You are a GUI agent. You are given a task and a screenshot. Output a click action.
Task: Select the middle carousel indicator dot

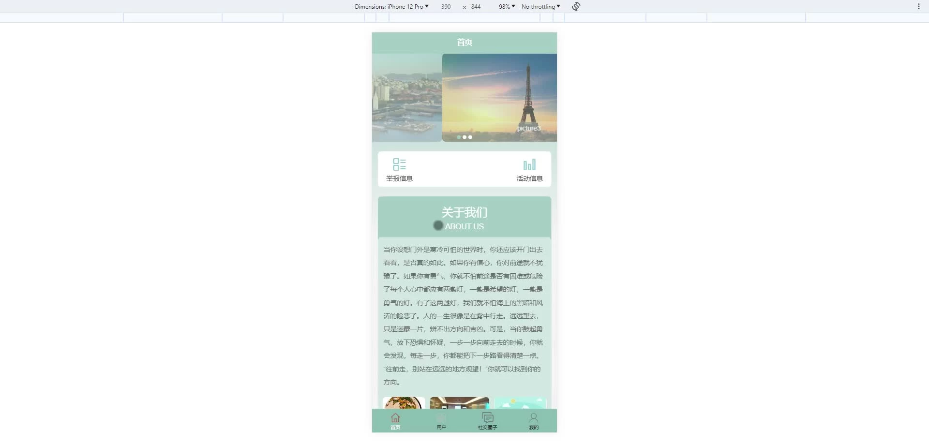[x=464, y=137]
